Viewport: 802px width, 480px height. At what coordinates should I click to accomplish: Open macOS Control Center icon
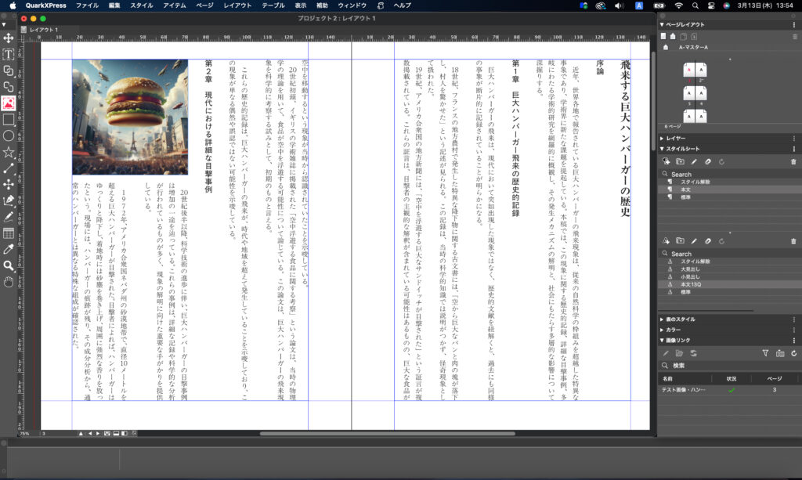click(x=711, y=5)
